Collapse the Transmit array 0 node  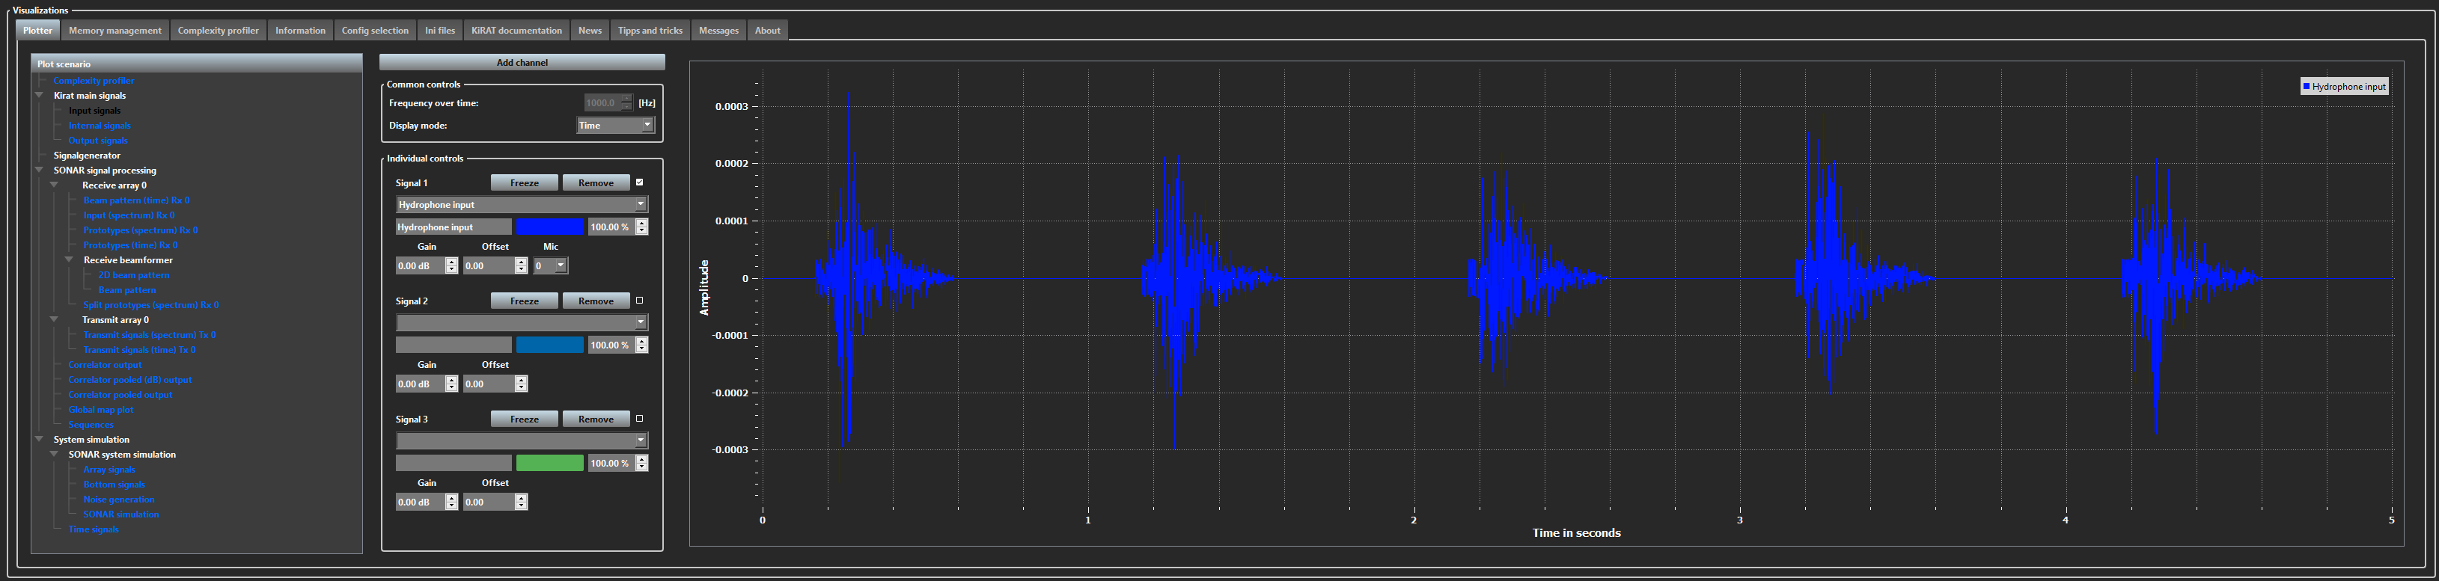point(54,320)
